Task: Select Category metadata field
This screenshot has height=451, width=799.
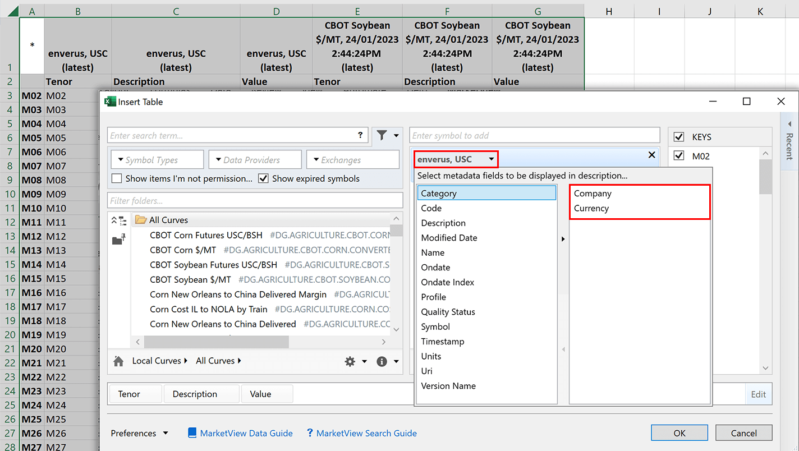Action: point(486,193)
